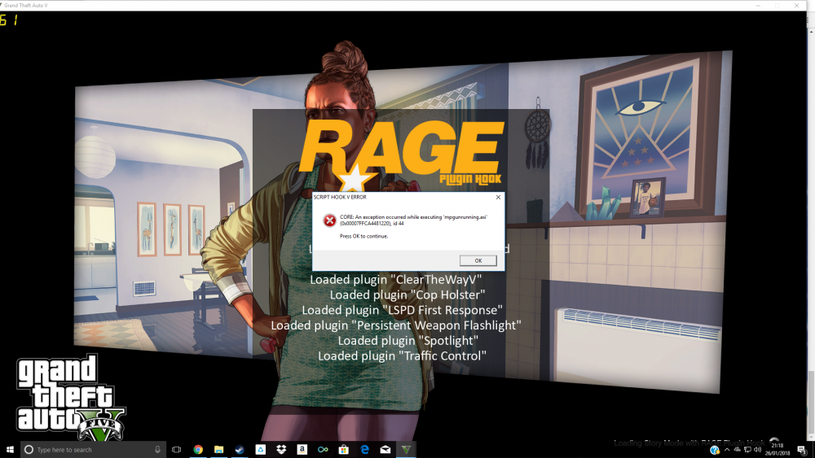This screenshot has height=458, width=815.
Task: Open the Windows Start menu
Action: point(9,450)
